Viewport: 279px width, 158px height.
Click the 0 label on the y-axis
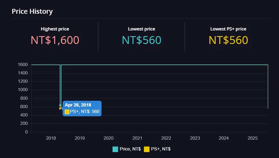pyautogui.click(x=26, y=132)
